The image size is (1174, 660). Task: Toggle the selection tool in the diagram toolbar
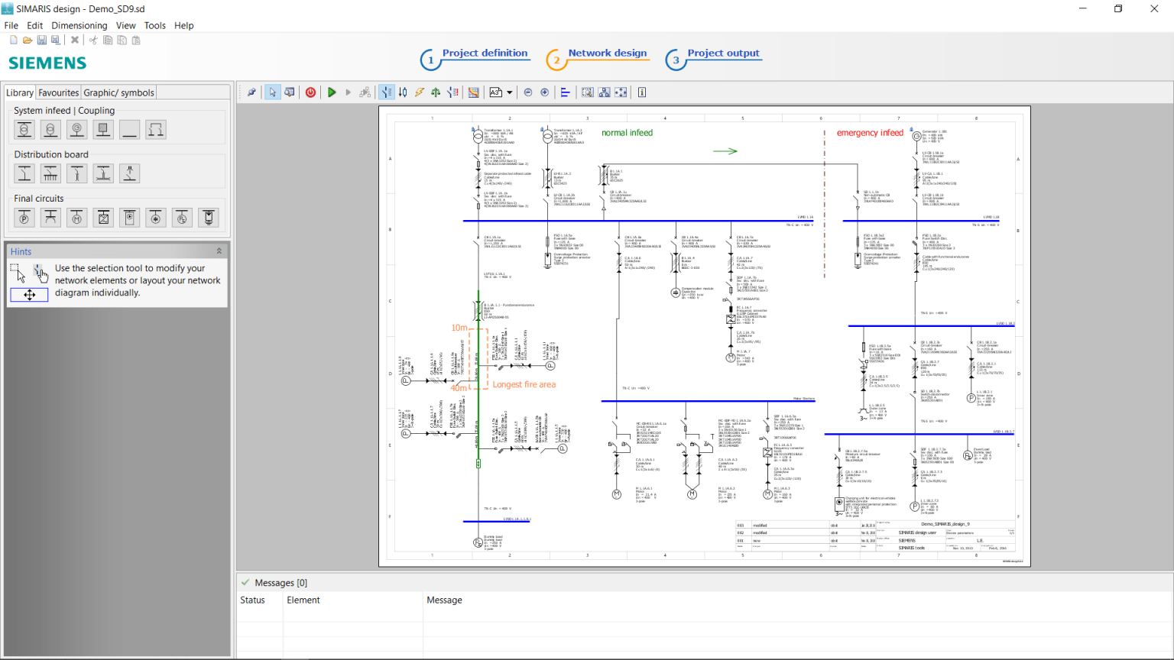pyautogui.click(x=273, y=92)
